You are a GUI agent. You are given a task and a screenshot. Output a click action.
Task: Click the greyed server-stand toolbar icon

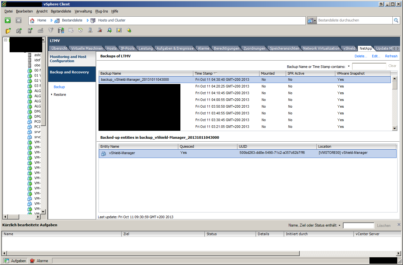[x=90, y=30]
